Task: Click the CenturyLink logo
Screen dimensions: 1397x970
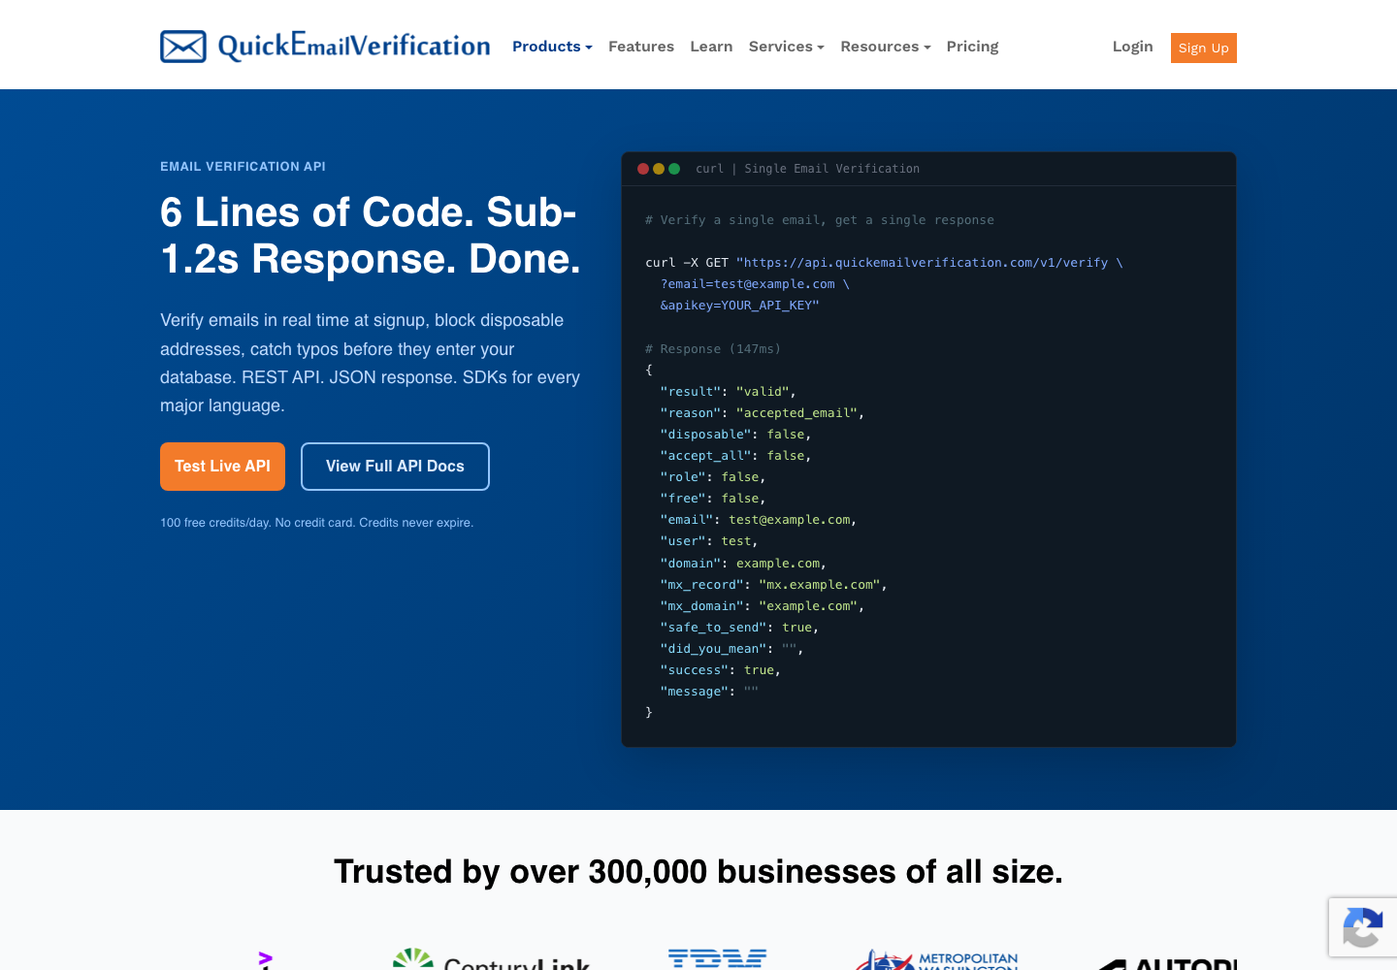Action: [492, 959]
